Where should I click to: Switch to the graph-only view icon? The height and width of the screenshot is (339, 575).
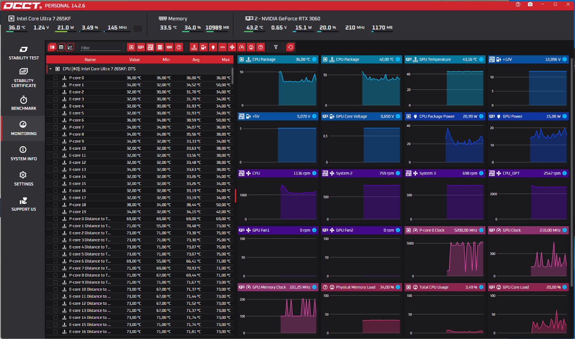coord(70,47)
